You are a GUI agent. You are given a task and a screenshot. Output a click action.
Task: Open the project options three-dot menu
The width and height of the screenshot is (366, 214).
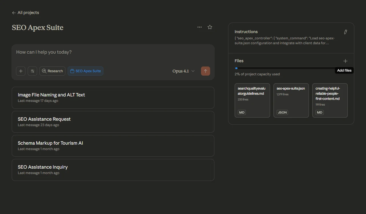pos(200,27)
